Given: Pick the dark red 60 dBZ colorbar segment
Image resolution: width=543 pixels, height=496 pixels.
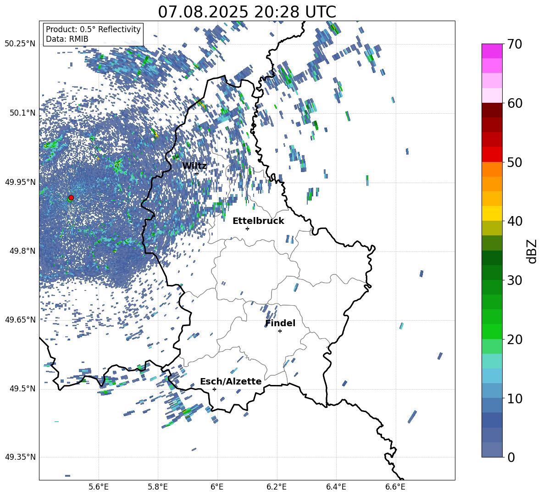Looking at the screenshot, I should (x=492, y=110).
